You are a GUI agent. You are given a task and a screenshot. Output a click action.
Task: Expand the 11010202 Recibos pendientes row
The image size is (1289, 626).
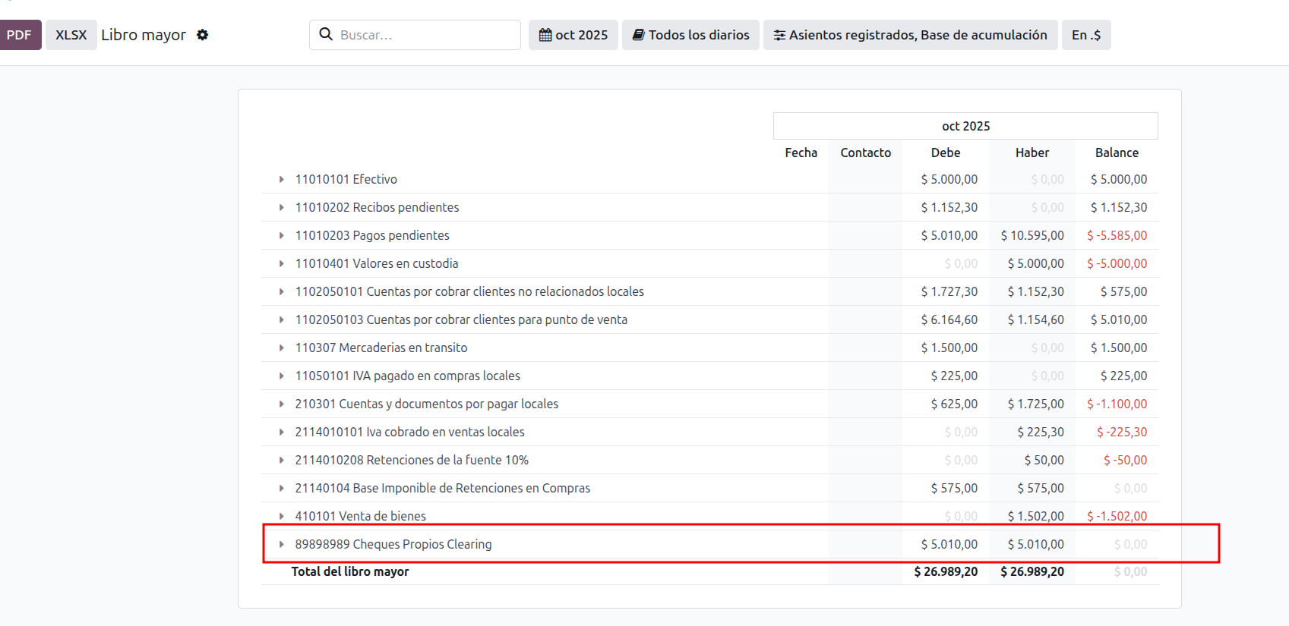[x=281, y=208]
